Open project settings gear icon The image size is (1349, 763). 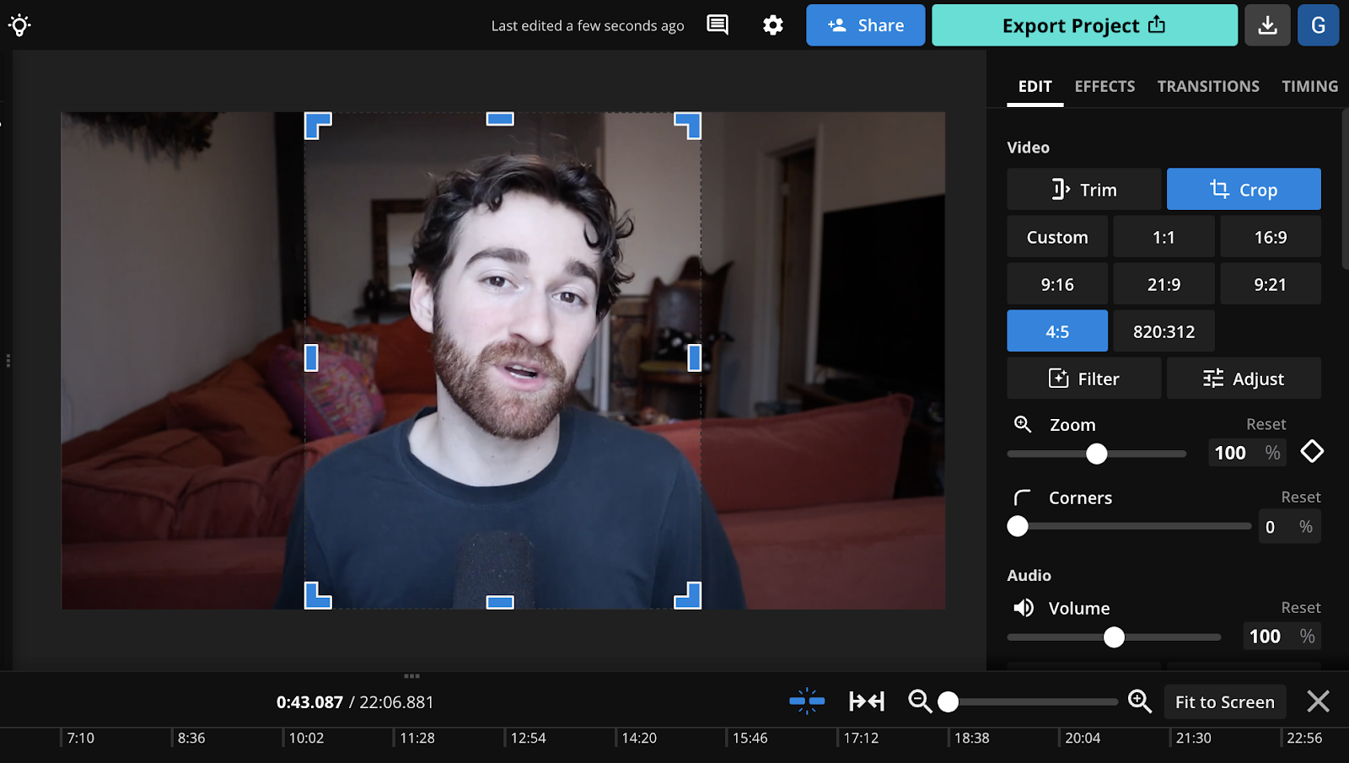(773, 25)
